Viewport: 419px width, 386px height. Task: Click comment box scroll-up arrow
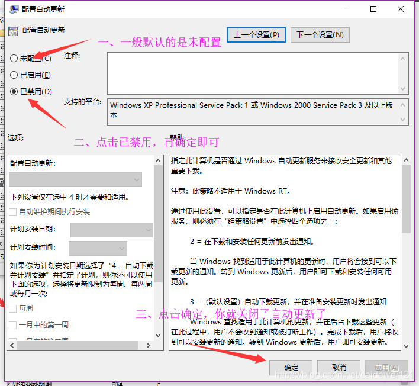pyautogui.click(x=402, y=59)
